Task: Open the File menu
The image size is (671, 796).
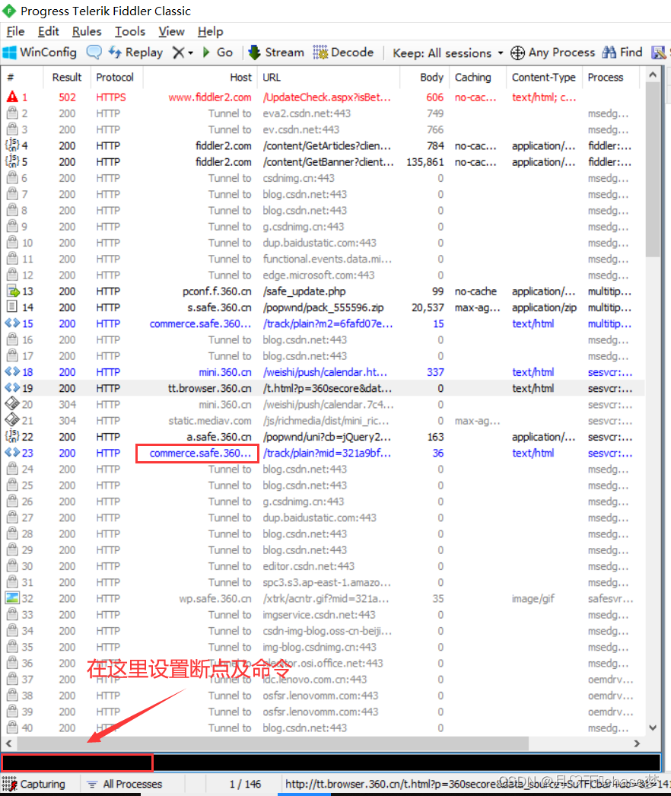Action: (x=15, y=31)
